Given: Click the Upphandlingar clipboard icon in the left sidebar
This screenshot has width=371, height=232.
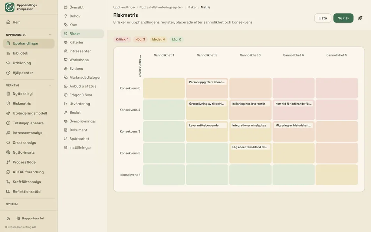Looking at the screenshot, I should click(x=8, y=43).
